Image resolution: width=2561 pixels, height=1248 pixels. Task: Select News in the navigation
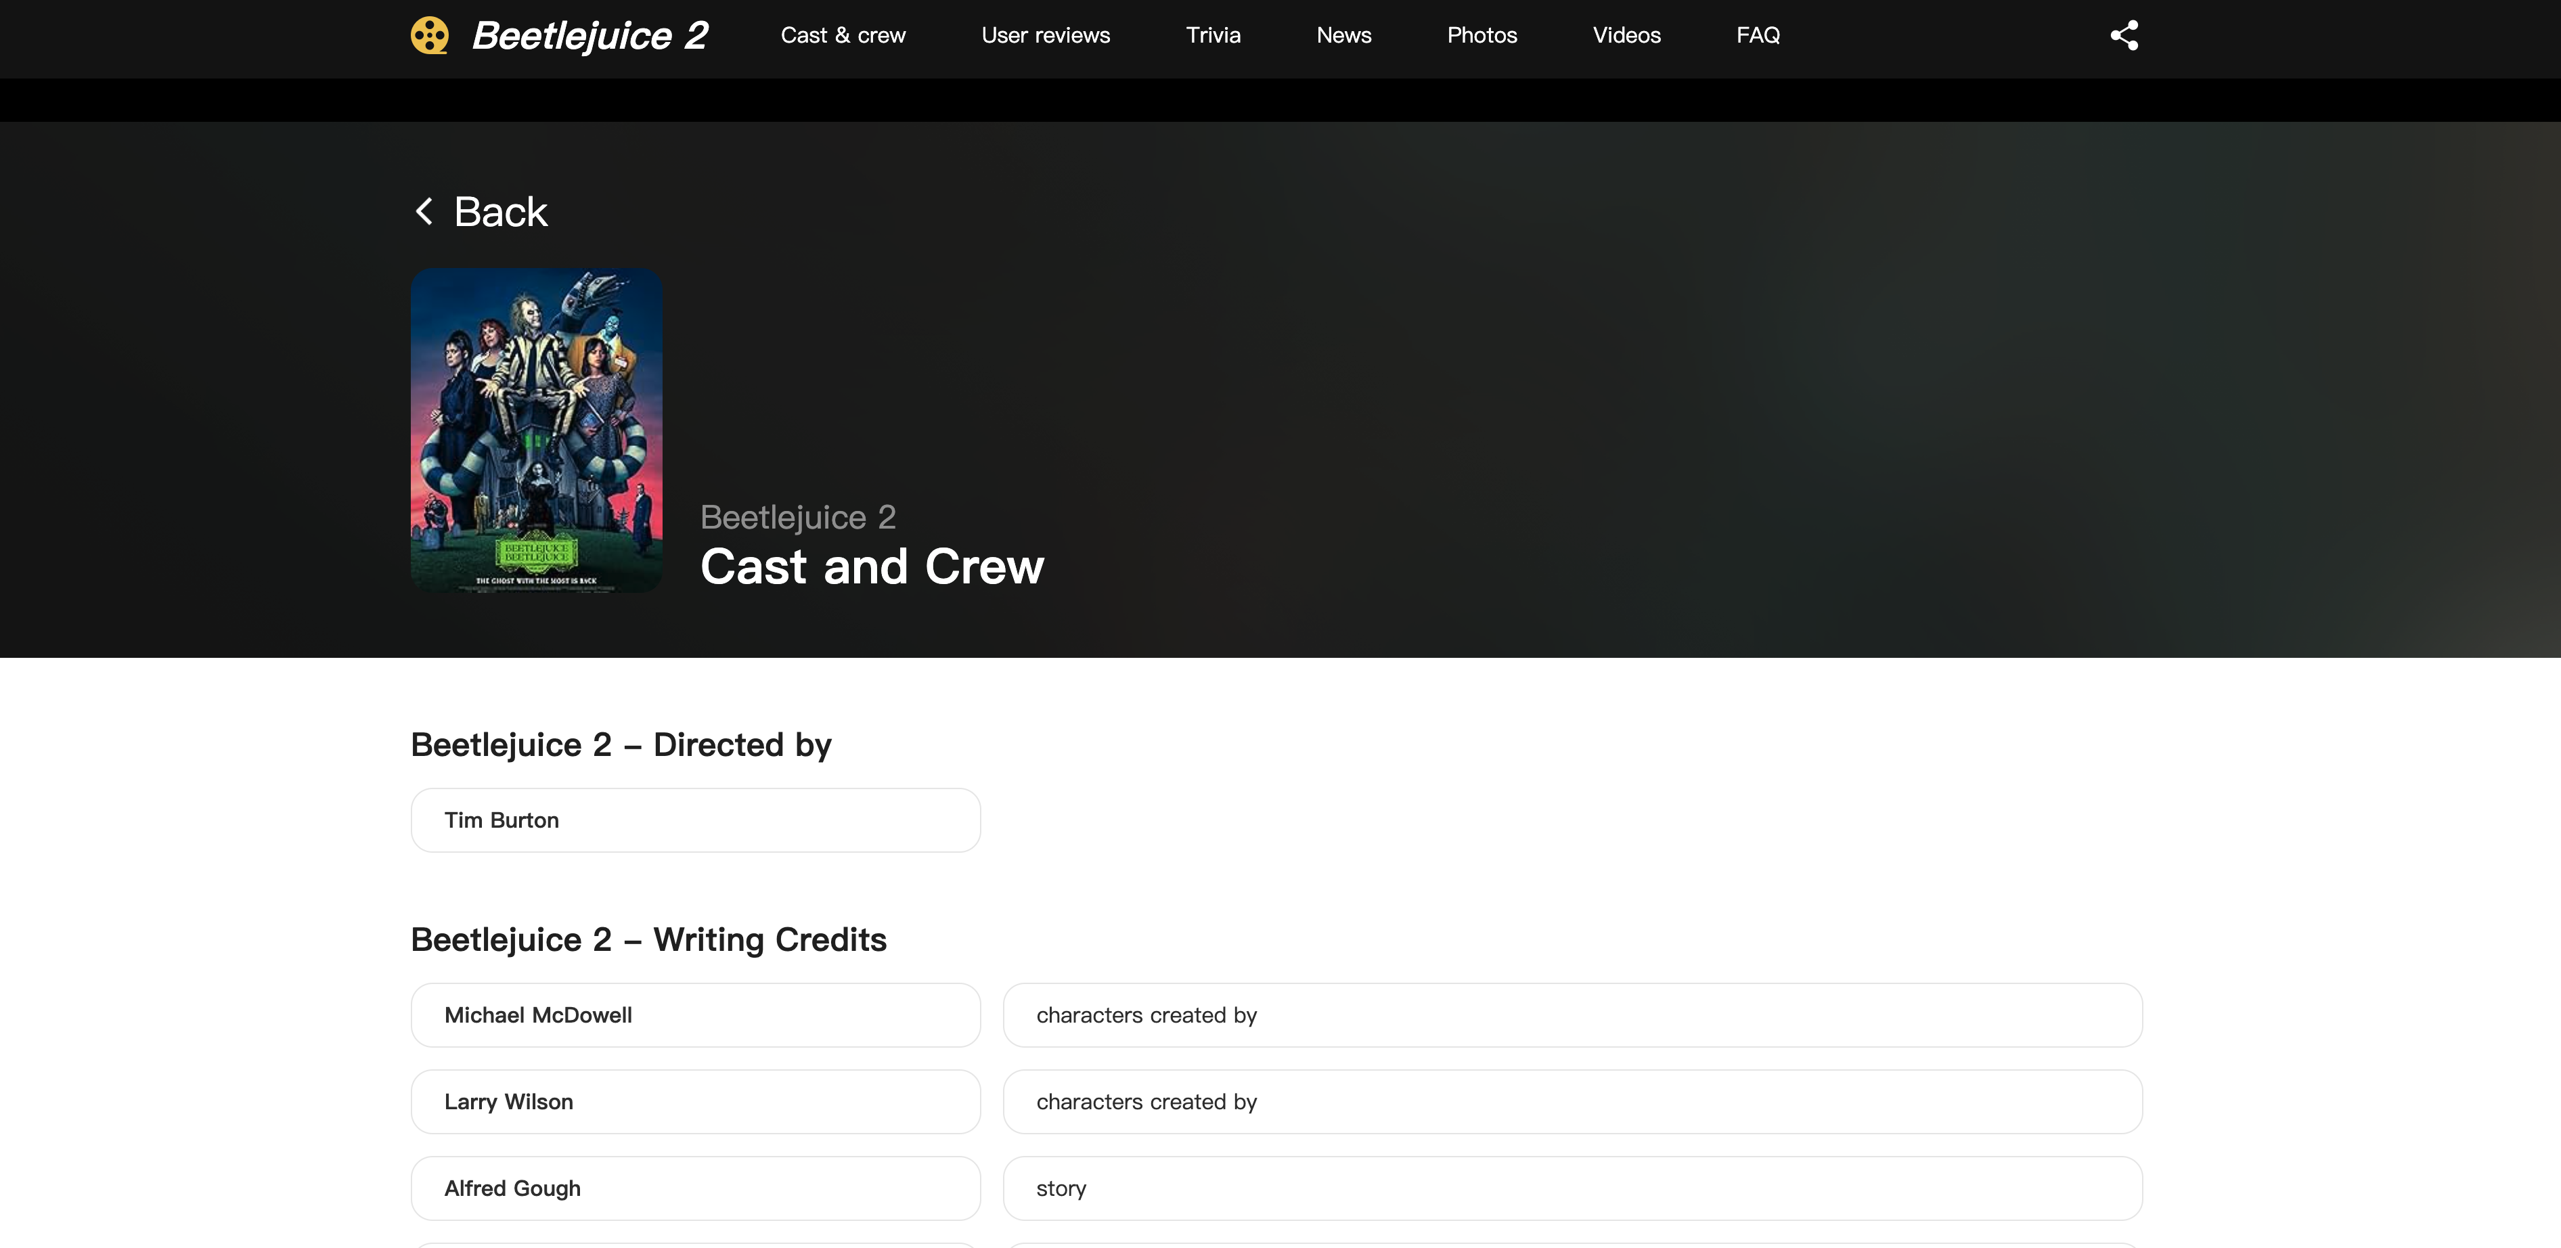(1343, 36)
